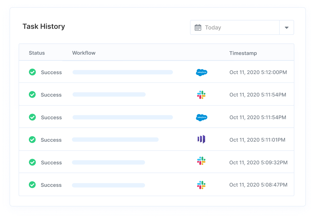Click the Success label on the second row

[51, 94]
